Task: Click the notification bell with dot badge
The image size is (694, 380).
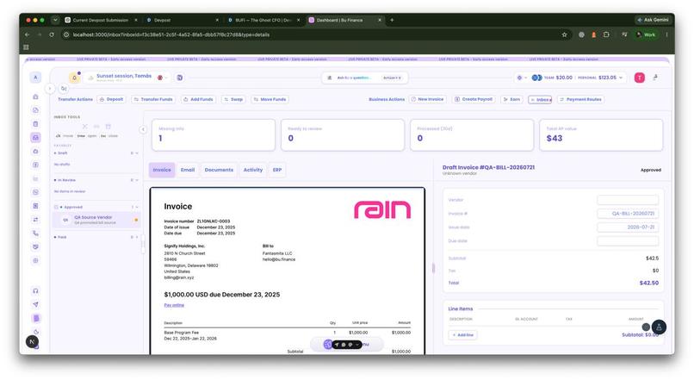Action: [x=75, y=78]
